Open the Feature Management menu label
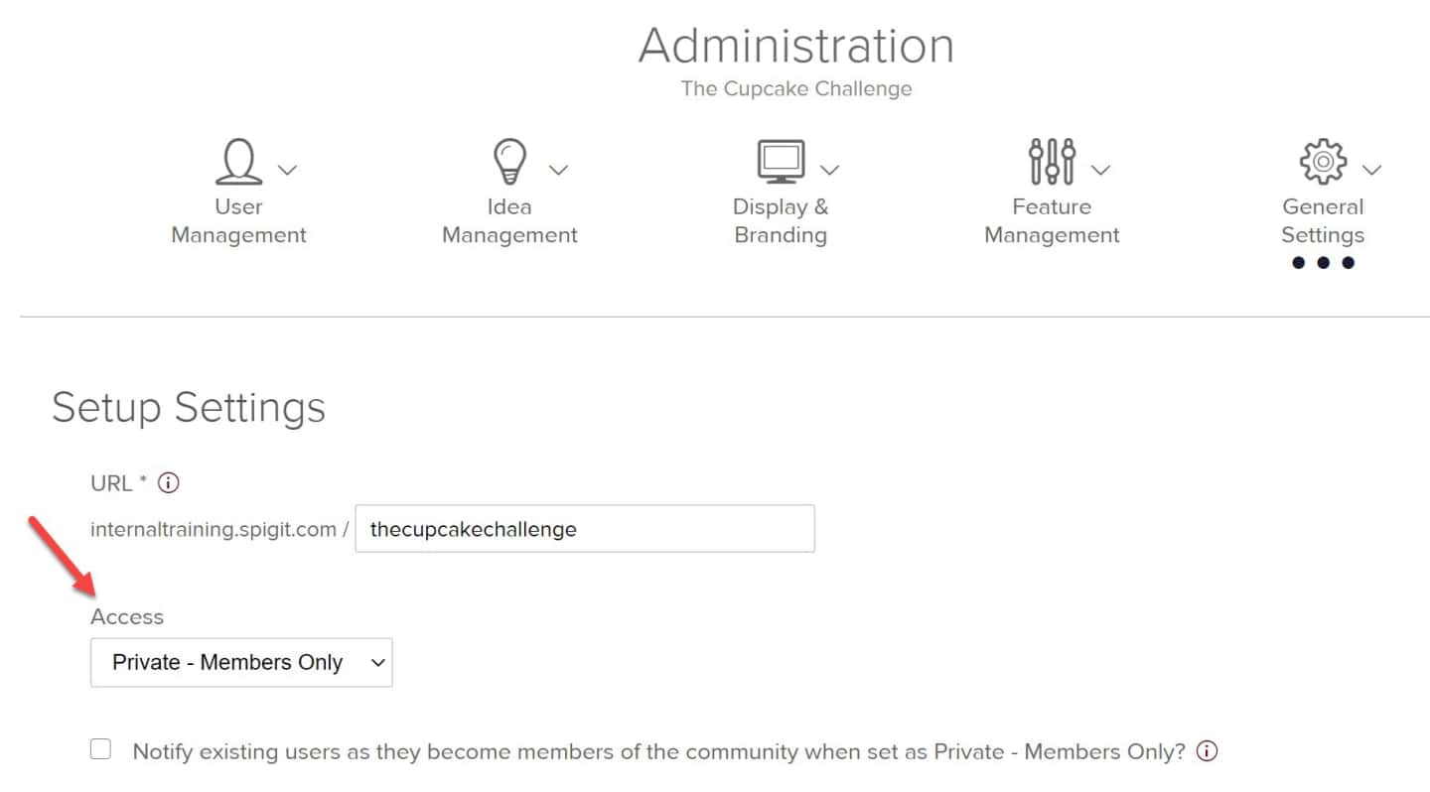This screenshot has height=792, width=1430. coord(1052,221)
